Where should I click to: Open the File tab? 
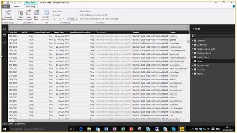[6, 7]
